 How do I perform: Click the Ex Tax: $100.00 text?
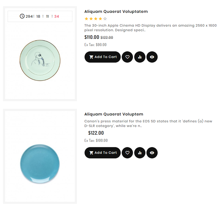coord(96,140)
